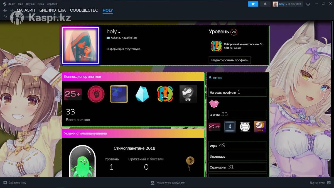Go back with the left arrow
The width and height of the screenshot is (334, 188).
[x=5, y=10]
